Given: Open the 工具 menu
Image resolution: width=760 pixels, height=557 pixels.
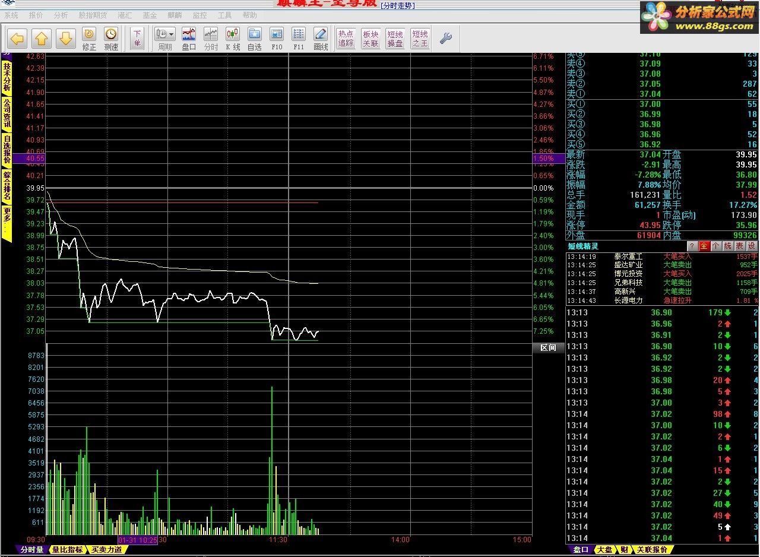Looking at the screenshot, I should [225, 15].
